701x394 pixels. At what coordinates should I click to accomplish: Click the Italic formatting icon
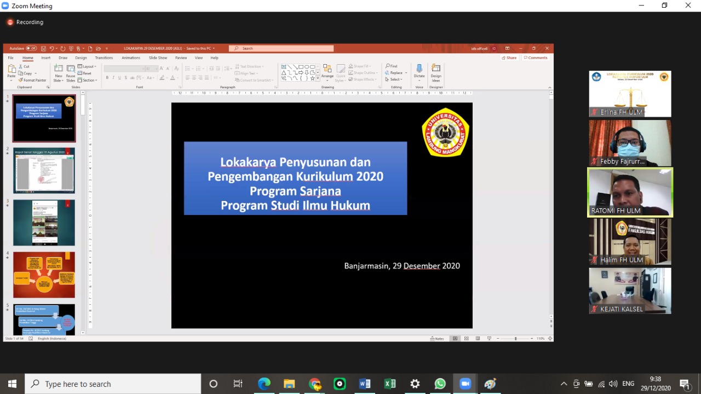coord(114,78)
